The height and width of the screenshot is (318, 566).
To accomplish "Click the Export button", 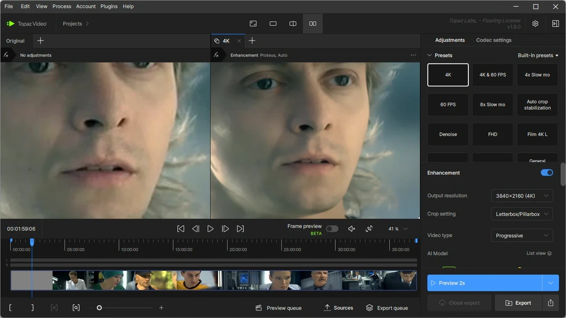I will 518,303.
